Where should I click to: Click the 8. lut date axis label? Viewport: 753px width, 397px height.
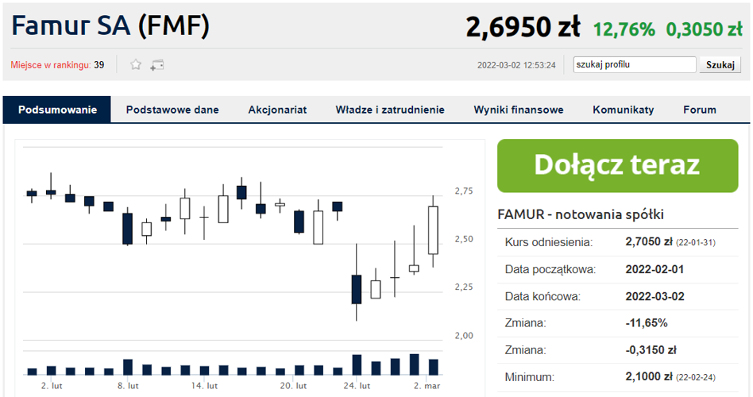128,385
